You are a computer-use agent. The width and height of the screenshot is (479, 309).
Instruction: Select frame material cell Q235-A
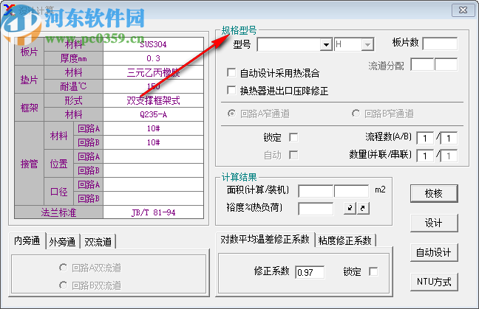tap(153, 114)
